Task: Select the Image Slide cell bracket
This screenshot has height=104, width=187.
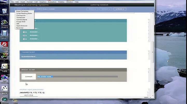Action: (x=149, y=75)
